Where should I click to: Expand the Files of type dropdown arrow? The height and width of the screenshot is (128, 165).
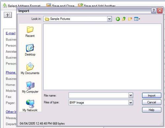point(131,103)
